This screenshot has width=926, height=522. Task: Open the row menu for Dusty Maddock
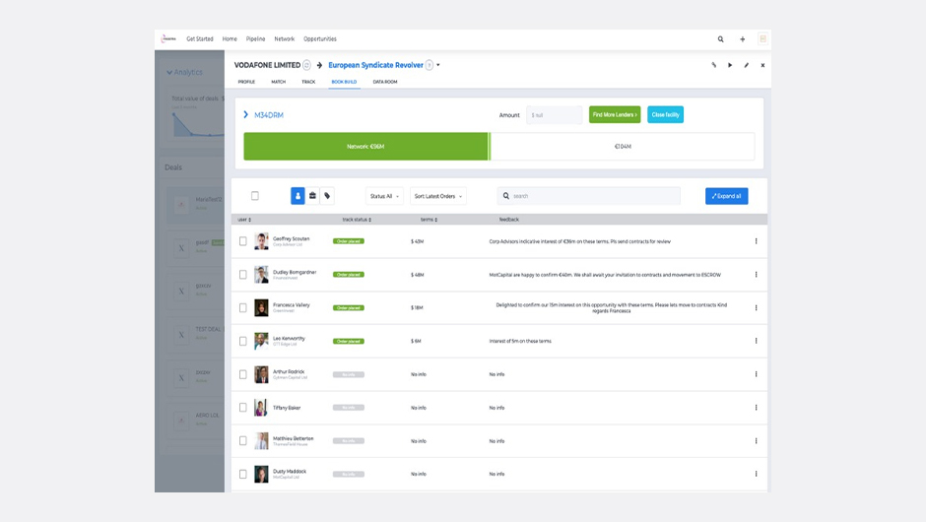[756, 474]
